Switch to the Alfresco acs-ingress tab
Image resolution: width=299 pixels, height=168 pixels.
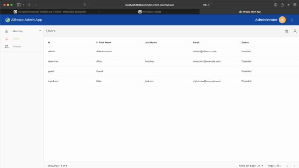(x=149, y=12)
